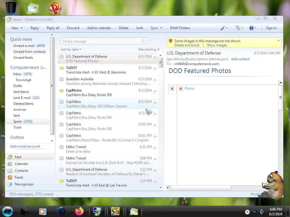Show hidden system tray icons
This screenshot has width=290, height=217.
tap(247, 212)
